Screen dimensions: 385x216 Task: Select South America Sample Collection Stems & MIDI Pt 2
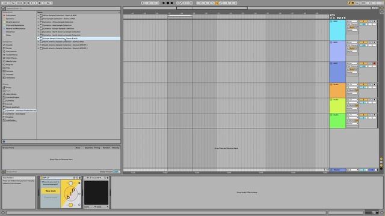[x=79, y=48]
